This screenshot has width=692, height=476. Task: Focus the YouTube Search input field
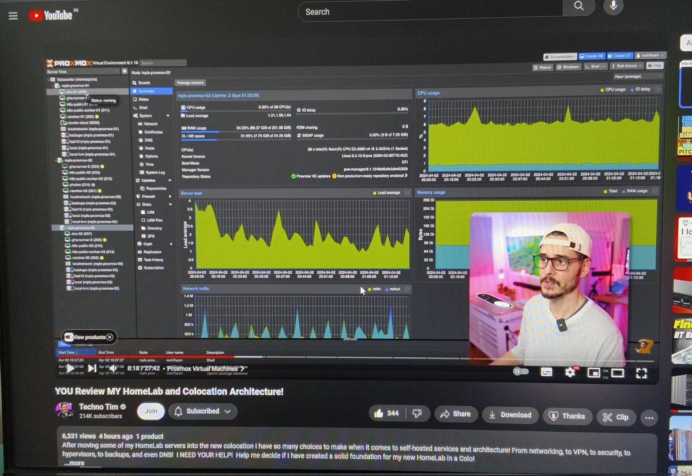point(430,10)
